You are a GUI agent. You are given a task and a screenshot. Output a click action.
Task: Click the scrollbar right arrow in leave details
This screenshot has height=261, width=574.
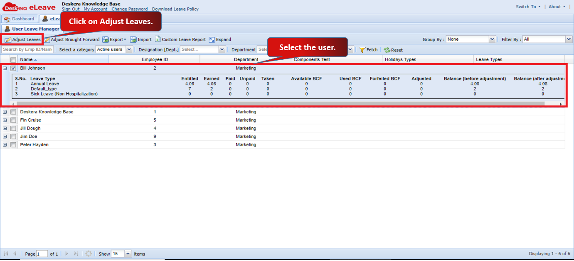coord(560,104)
